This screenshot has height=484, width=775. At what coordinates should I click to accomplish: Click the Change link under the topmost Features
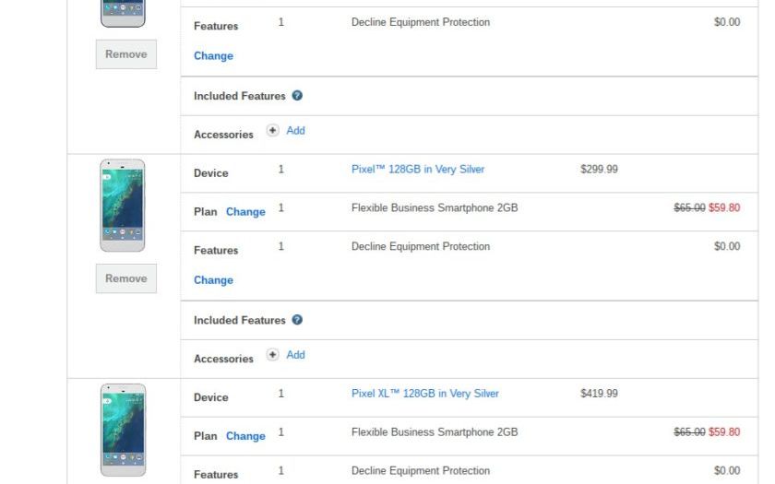pos(213,56)
